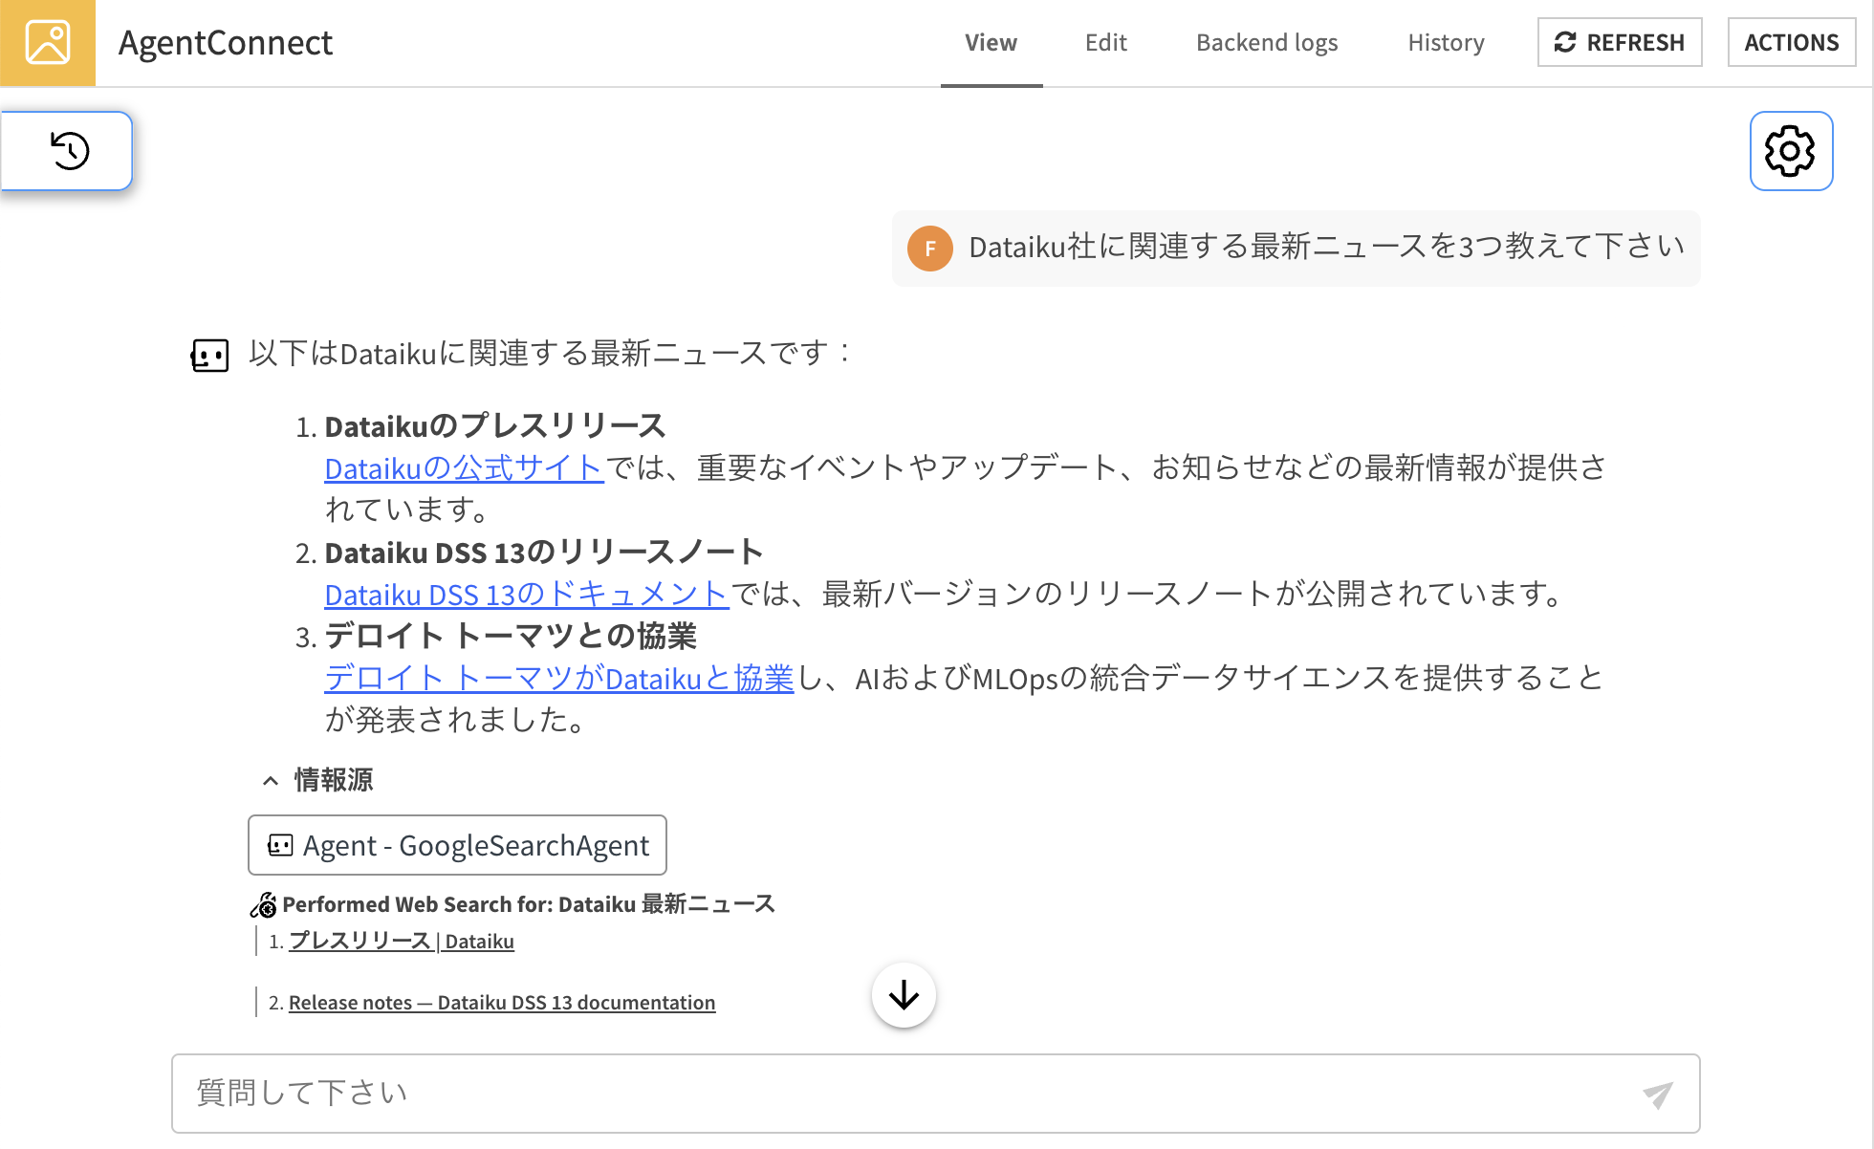The height and width of the screenshot is (1149, 1874).
Task: Open the Backend logs tab
Action: [x=1266, y=43]
